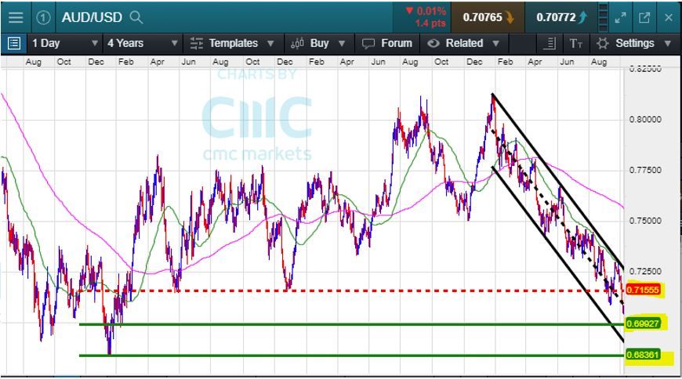
Task: Click the stacked bars icon beside buy price
Action: pyautogui.click(x=603, y=17)
